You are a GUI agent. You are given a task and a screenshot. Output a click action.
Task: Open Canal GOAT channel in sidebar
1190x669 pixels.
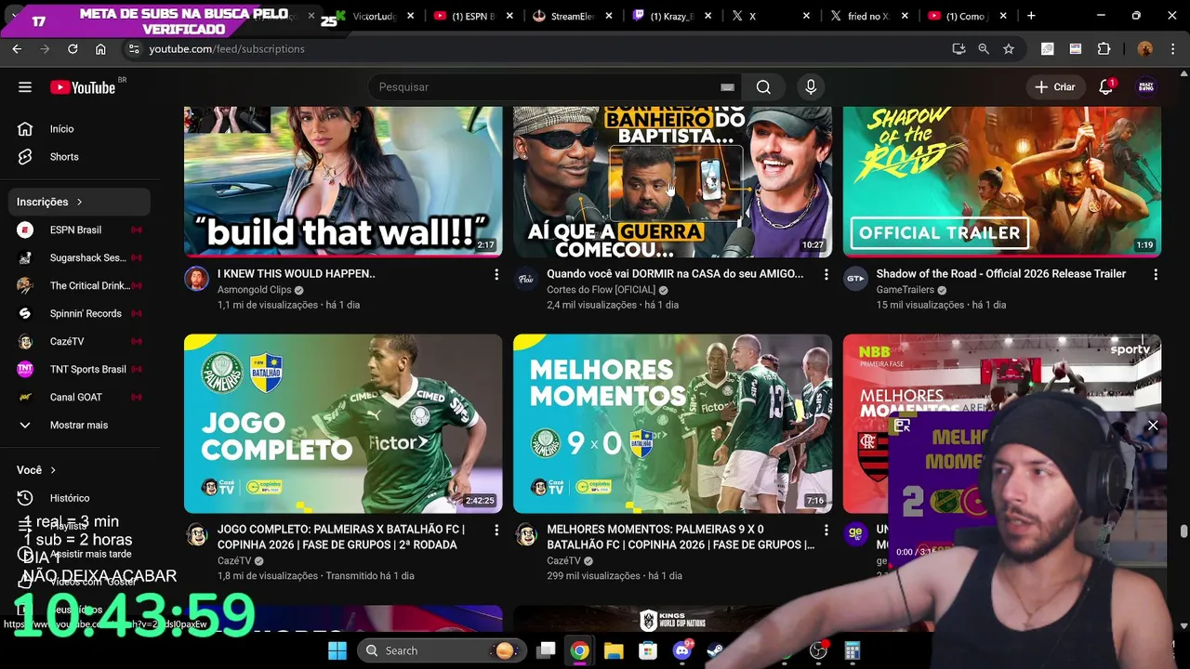pyautogui.click(x=80, y=397)
